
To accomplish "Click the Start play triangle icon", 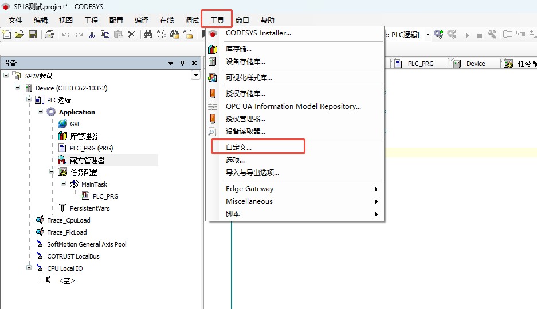I will coord(467,35).
